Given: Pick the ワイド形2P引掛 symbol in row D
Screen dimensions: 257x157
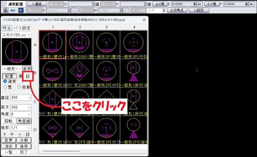Looking at the screenshot, I should tap(80, 130).
